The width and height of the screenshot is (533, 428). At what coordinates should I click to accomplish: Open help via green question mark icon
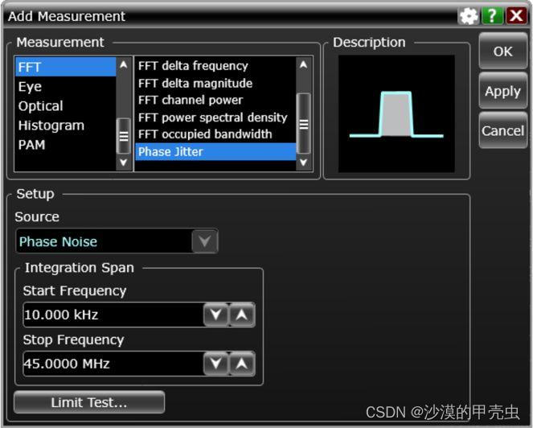(492, 15)
